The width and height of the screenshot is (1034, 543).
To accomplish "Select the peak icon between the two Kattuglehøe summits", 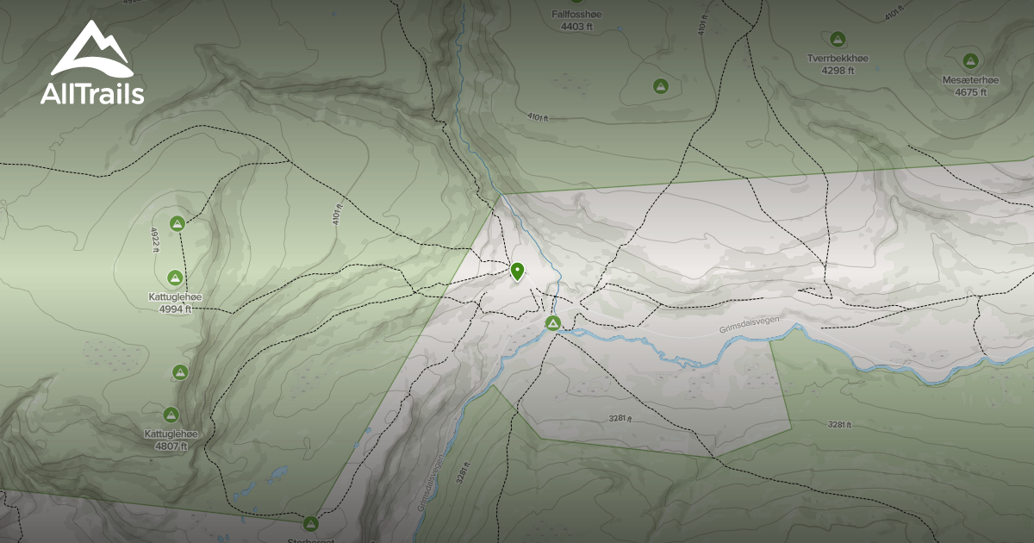I will click(x=180, y=372).
